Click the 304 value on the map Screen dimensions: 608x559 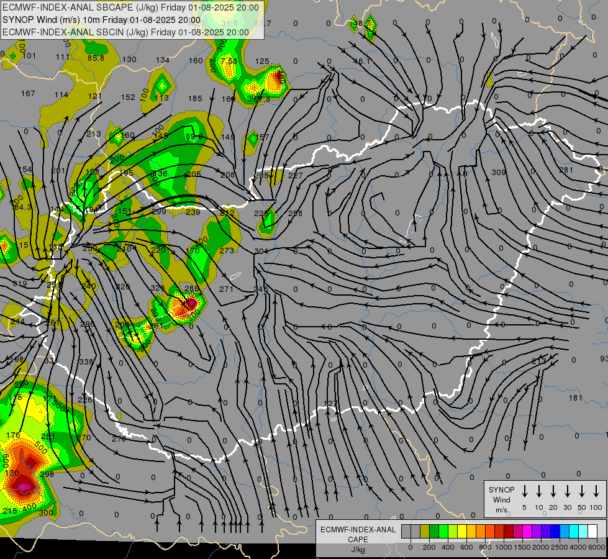tap(261, 251)
